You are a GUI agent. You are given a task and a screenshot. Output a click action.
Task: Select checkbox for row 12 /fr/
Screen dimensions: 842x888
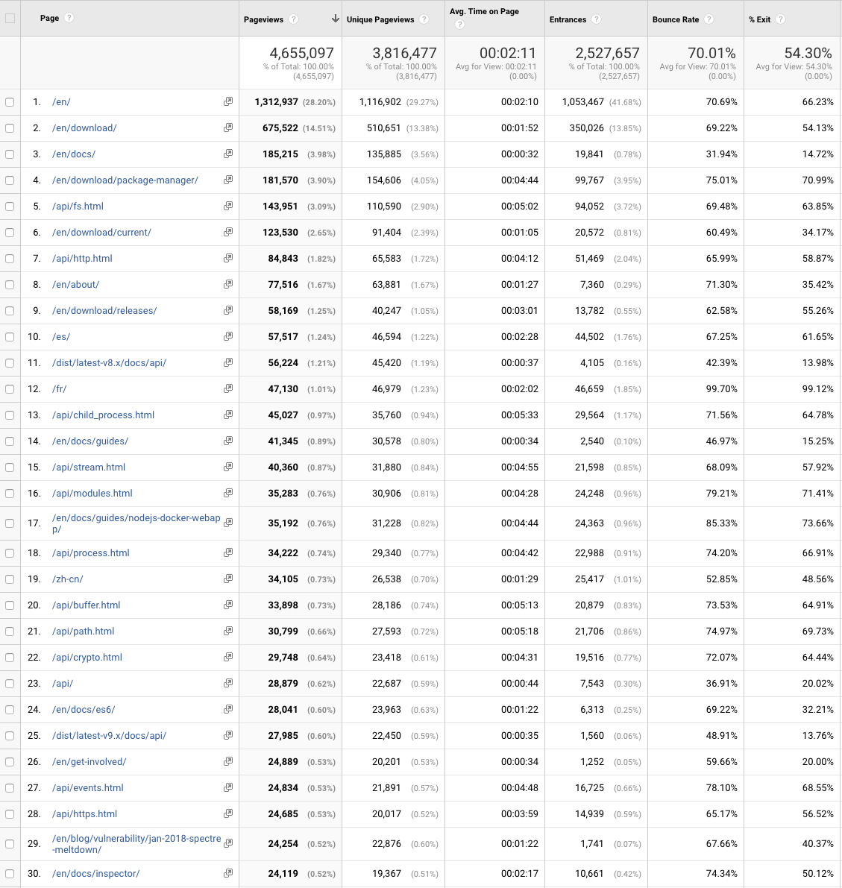coord(10,389)
